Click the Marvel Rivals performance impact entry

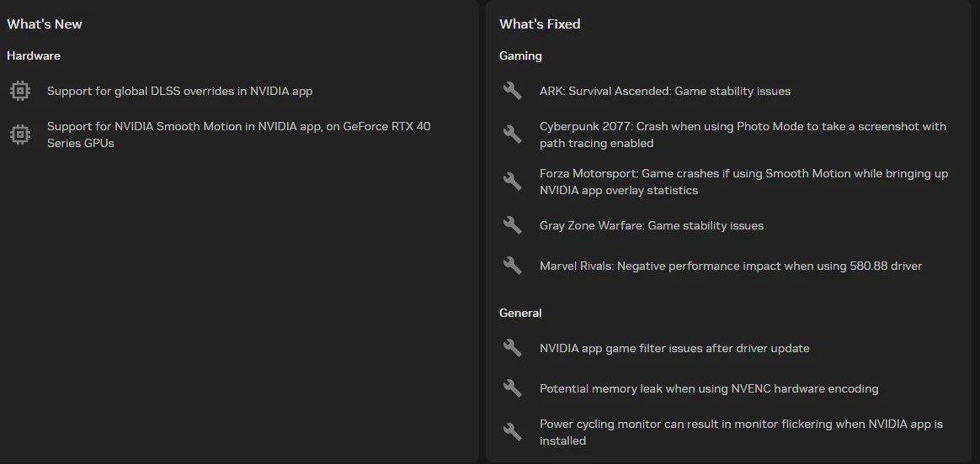pos(730,266)
